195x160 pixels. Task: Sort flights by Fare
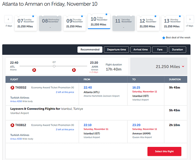click(x=160, y=50)
